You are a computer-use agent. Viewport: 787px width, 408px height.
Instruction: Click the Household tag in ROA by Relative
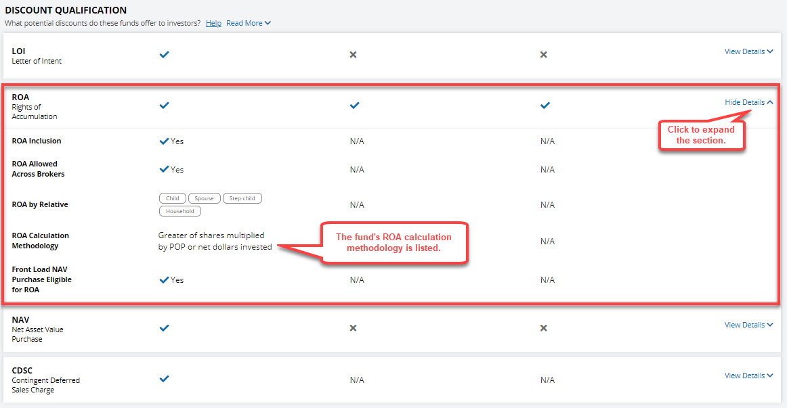click(179, 210)
